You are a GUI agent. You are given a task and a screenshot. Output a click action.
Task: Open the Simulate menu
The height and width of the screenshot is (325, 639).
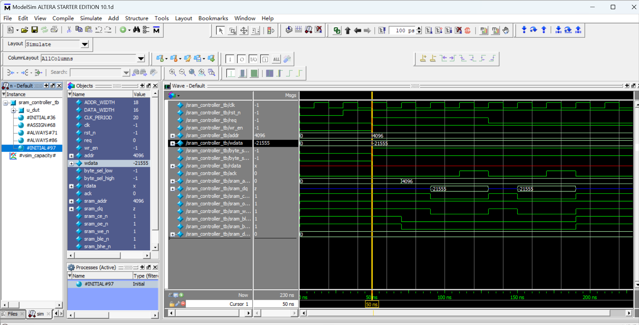point(91,18)
